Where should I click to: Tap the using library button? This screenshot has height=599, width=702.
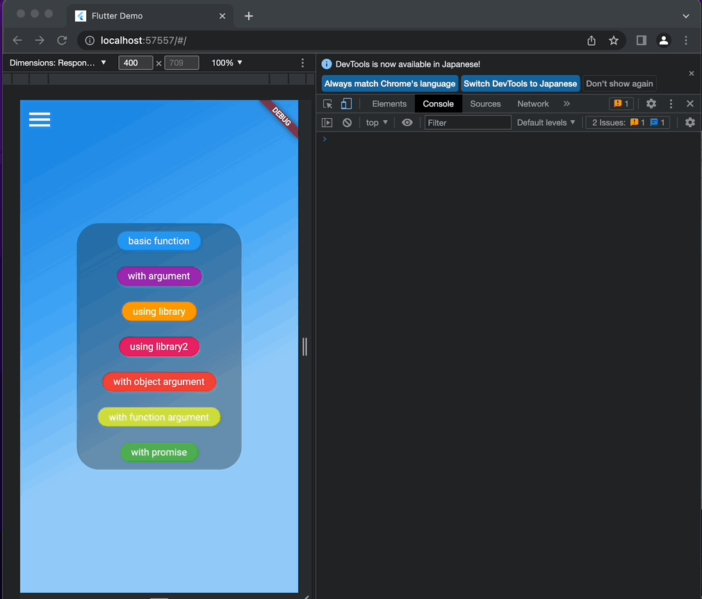pyautogui.click(x=159, y=311)
